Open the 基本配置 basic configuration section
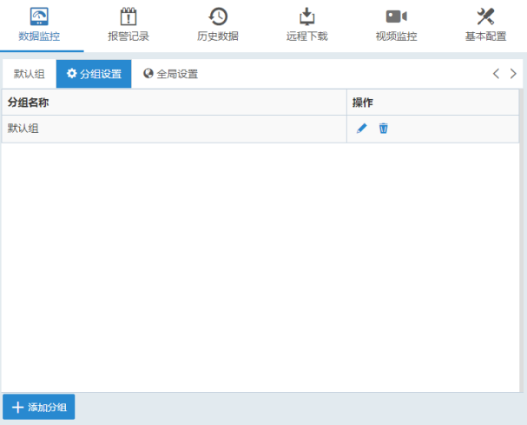 pyautogui.click(x=485, y=25)
